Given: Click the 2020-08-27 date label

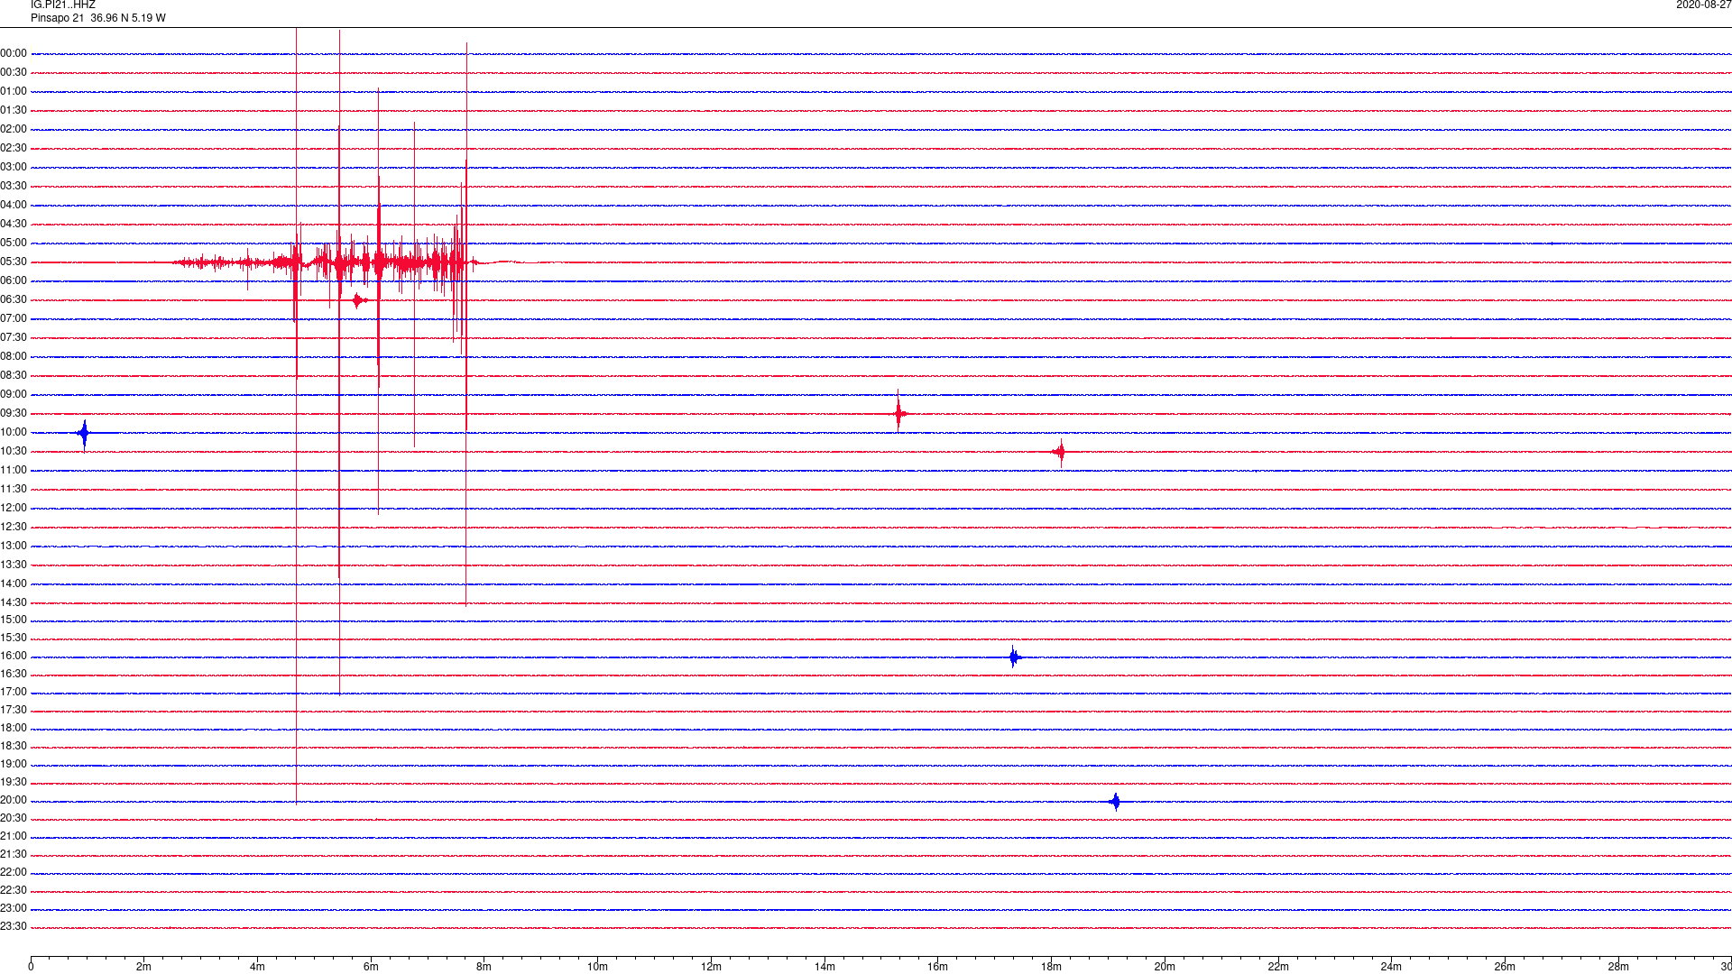Looking at the screenshot, I should [x=1703, y=5].
